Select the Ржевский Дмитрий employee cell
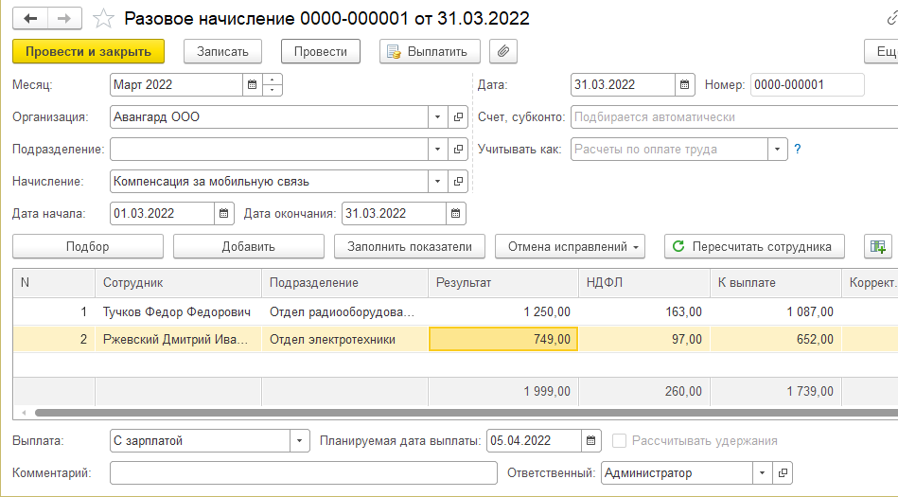Screen dimensions: 898x497 coord(177,339)
